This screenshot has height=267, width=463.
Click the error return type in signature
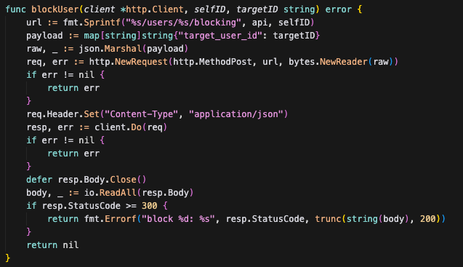339,9
